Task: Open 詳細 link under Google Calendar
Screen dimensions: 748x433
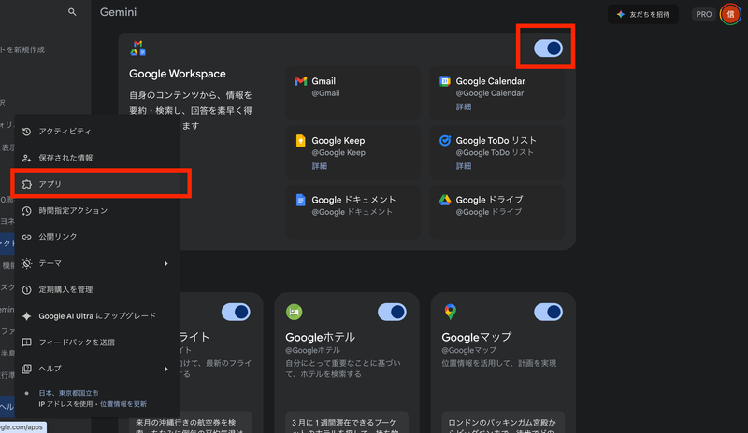Action: 464,106
